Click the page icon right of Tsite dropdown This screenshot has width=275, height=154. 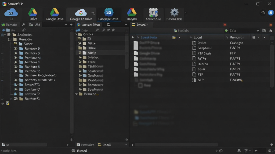point(264,30)
